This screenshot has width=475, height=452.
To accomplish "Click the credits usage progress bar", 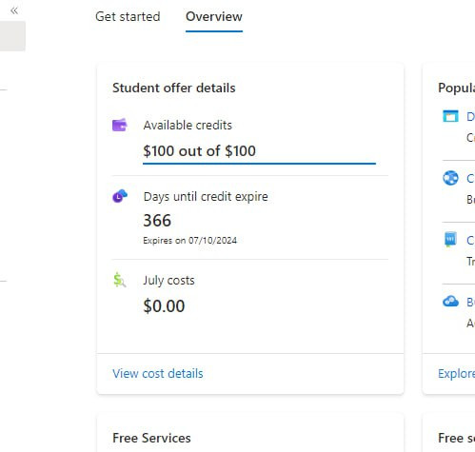I will (x=259, y=164).
